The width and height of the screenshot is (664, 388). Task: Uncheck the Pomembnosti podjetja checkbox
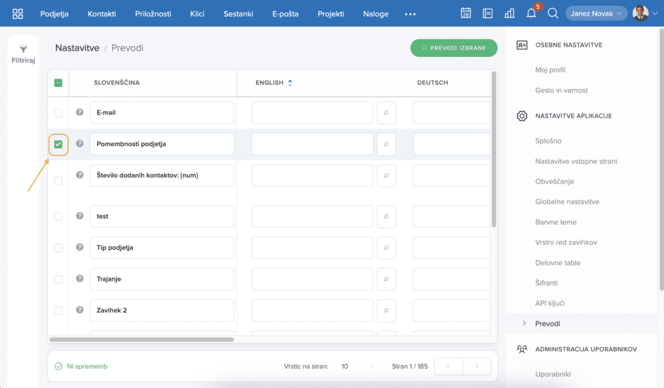click(58, 144)
